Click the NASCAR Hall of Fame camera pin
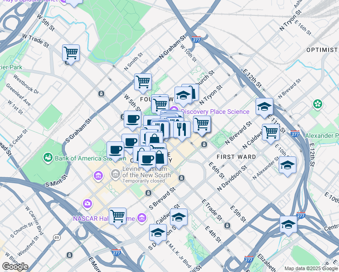Image resolution: width=339 pixels, height=272 pixels. (x=87, y=204)
